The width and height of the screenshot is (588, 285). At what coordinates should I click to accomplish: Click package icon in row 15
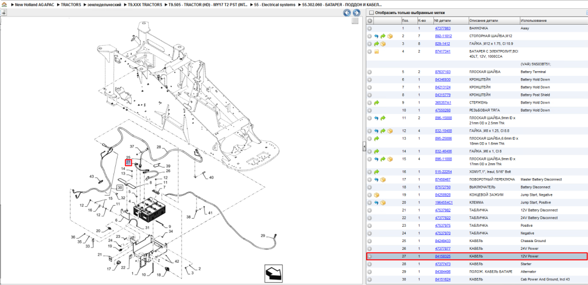click(x=390, y=159)
